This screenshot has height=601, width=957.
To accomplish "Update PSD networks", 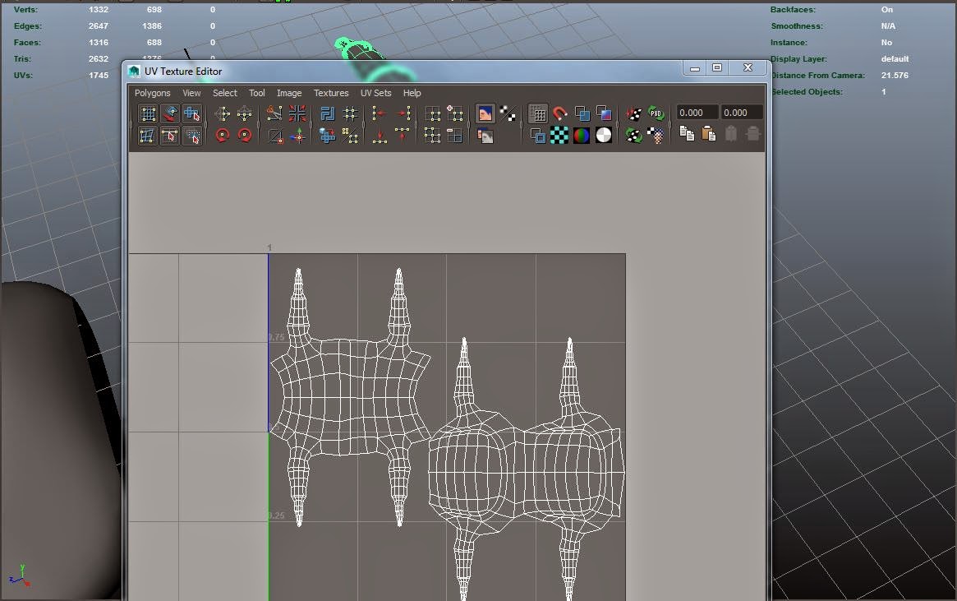I will [x=656, y=113].
